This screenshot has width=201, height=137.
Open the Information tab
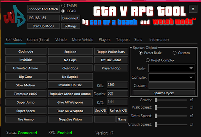click(x=159, y=40)
